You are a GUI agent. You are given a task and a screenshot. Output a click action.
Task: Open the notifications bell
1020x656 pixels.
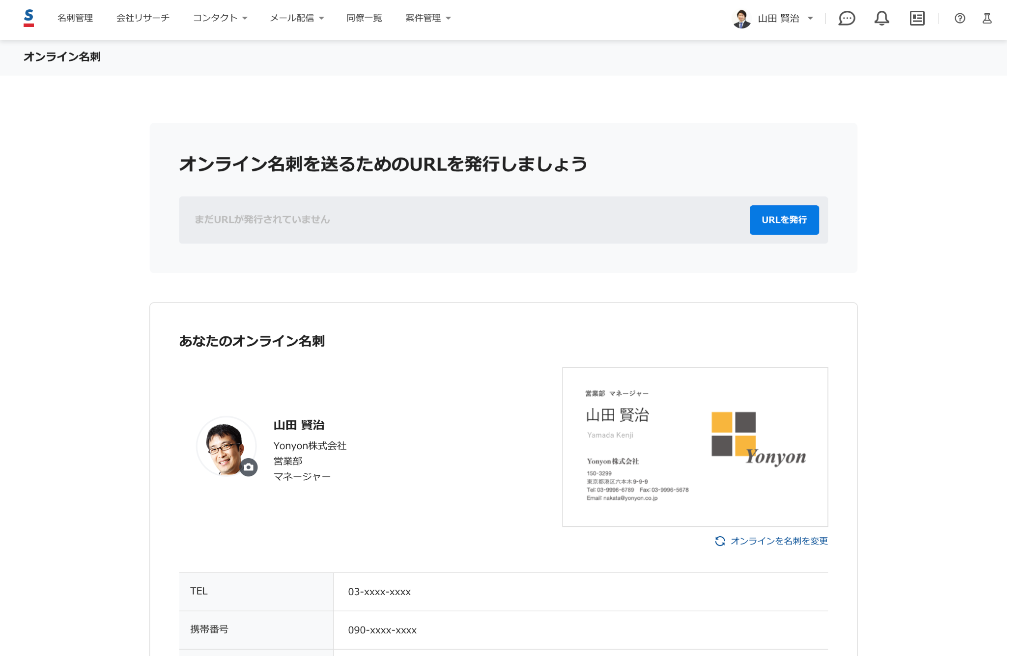click(x=881, y=18)
